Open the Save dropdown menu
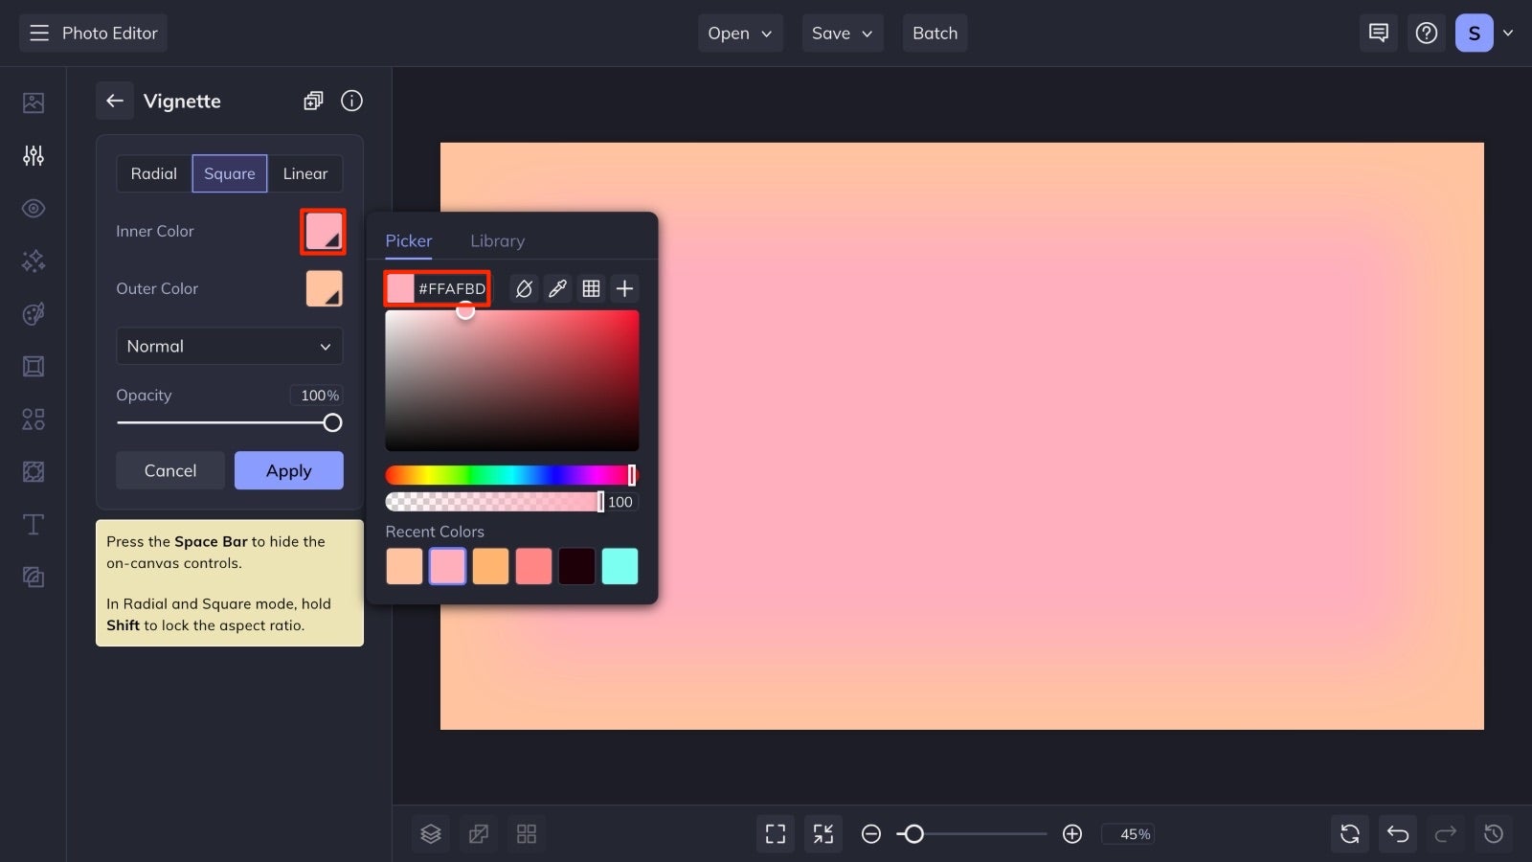The height and width of the screenshot is (862, 1532). tap(842, 33)
